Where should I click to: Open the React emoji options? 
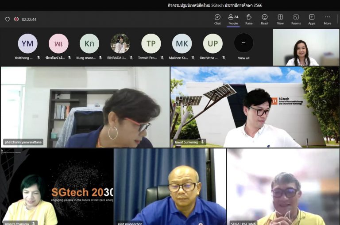tap(264, 19)
